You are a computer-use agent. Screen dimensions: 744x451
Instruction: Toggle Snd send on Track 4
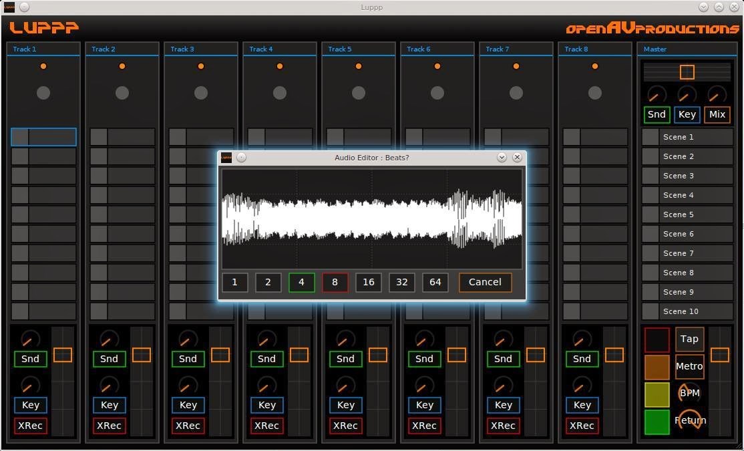266,359
